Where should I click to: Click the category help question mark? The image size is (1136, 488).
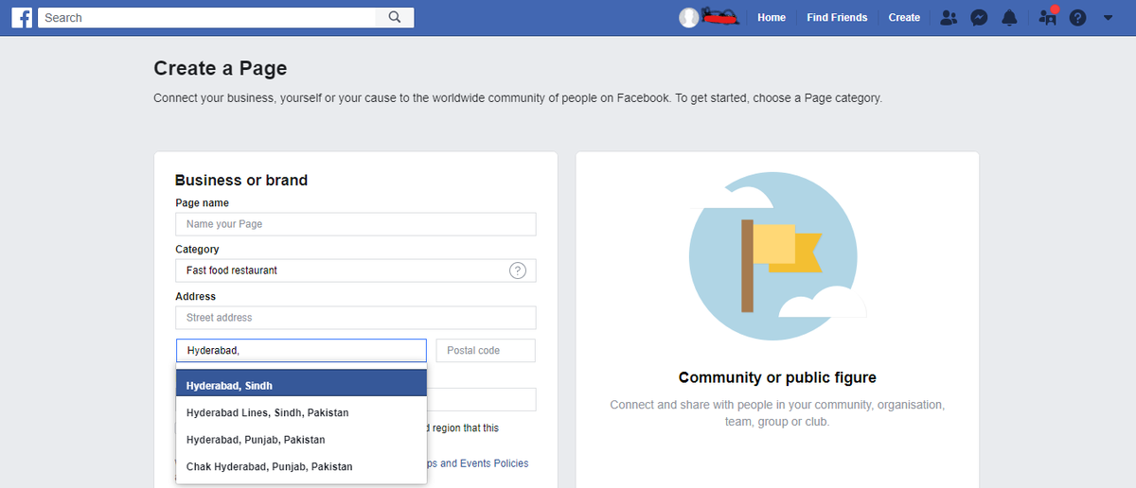518,270
